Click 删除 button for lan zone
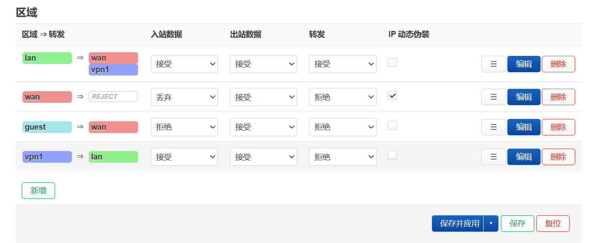The height and width of the screenshot is (243, 592). 558,64
